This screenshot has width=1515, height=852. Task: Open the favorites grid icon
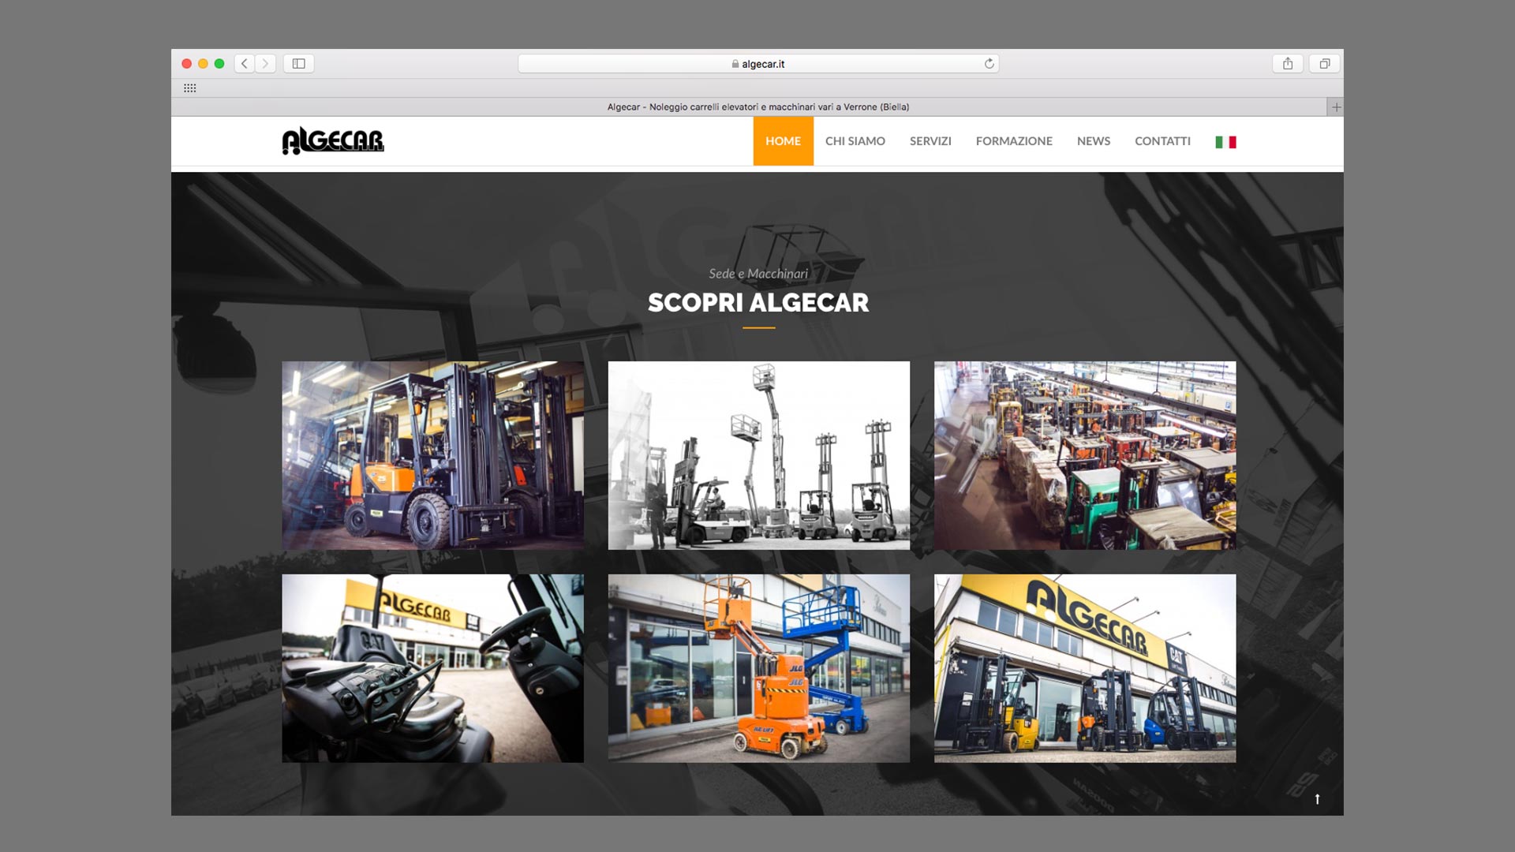point(190,88)
